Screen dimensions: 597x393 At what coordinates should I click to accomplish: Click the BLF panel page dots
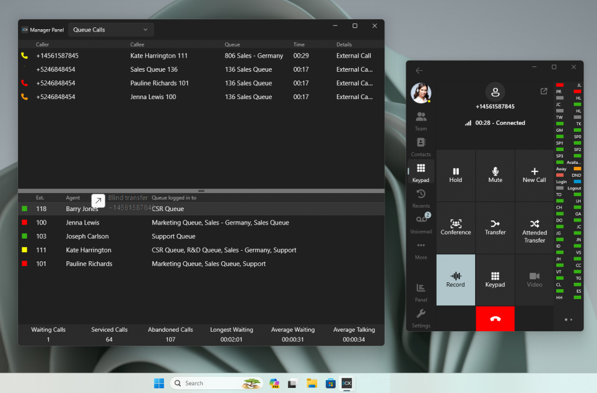click(568, 320)
